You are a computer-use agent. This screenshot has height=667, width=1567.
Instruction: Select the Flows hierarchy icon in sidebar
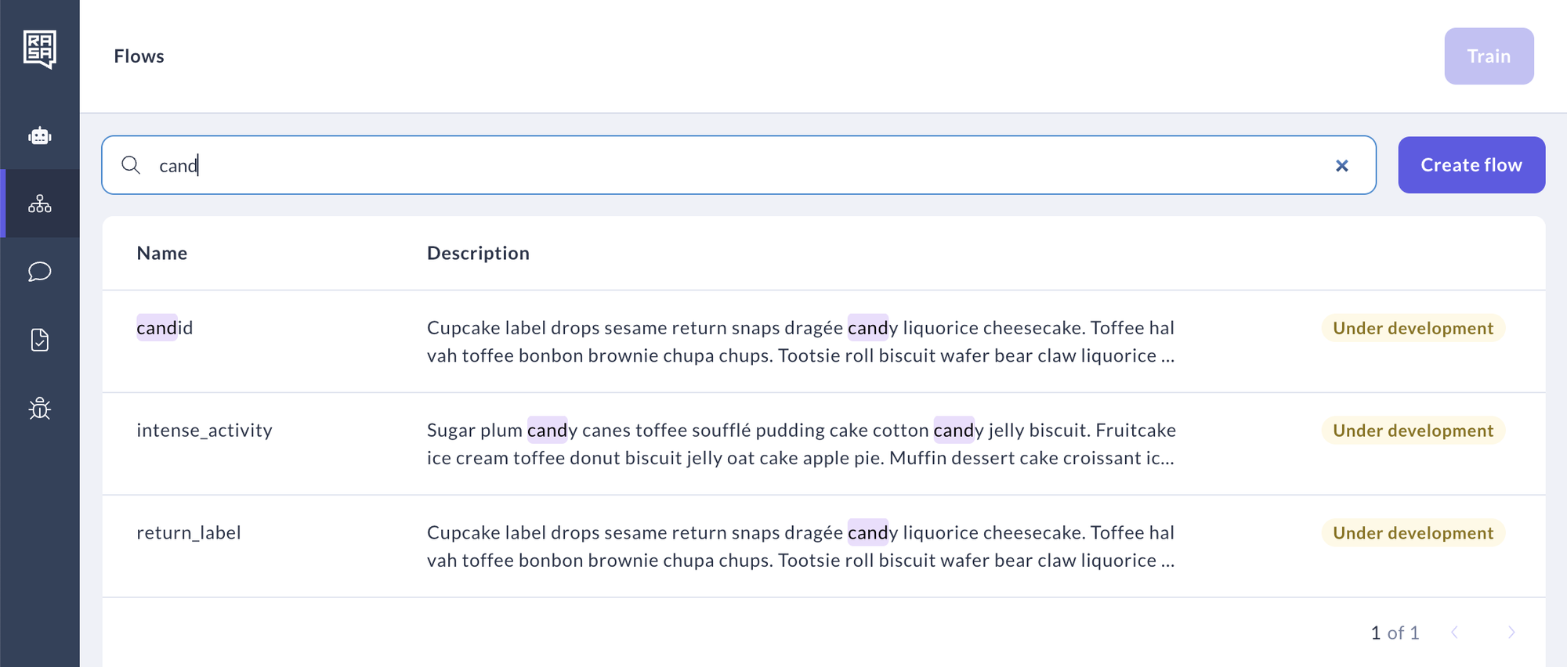(x=40, y=204)
